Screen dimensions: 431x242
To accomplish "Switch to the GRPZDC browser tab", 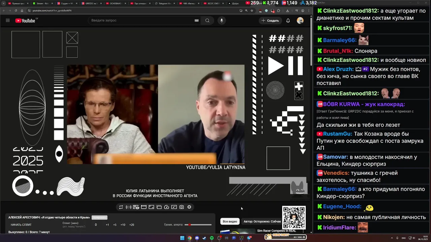I will [92, 3].
